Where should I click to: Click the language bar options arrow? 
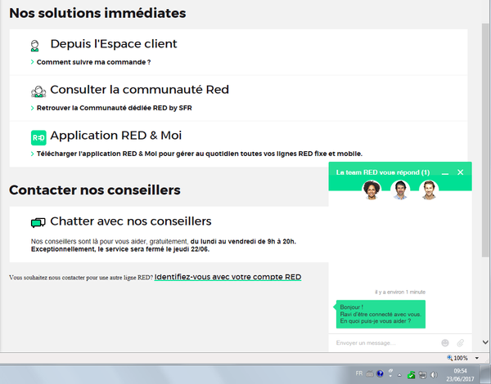click(390, 376)
